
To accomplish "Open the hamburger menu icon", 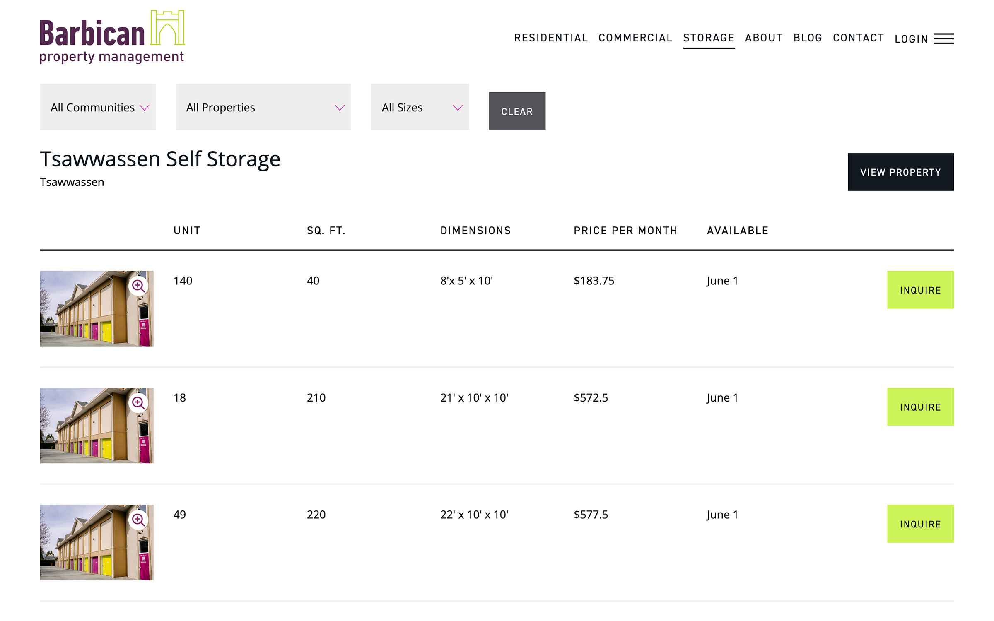I will click(944, 39).
